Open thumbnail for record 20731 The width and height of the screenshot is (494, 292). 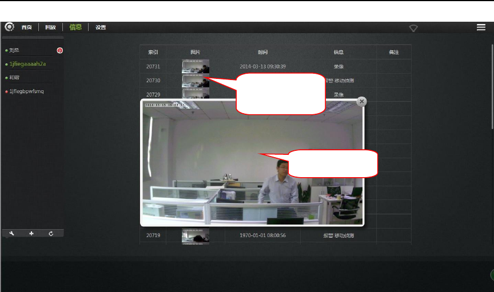coord(196,66)
